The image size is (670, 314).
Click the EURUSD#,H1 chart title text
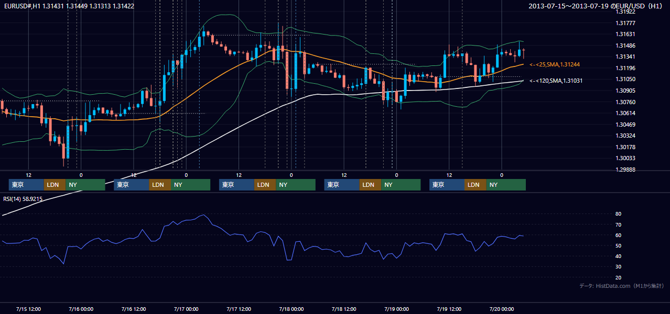tap(69, 6)
